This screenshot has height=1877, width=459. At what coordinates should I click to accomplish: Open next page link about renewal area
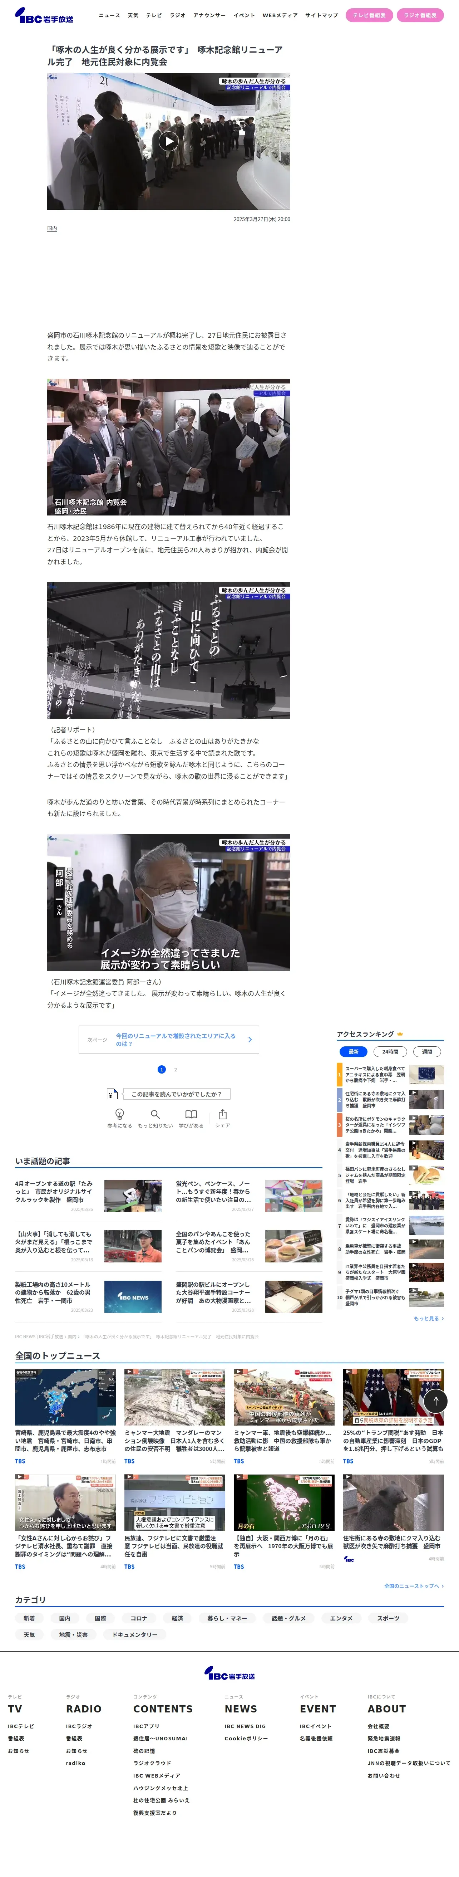(168, 1040)
